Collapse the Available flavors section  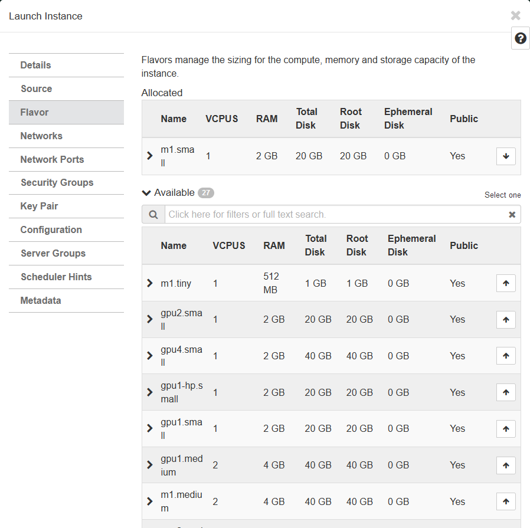click(147, 193)
